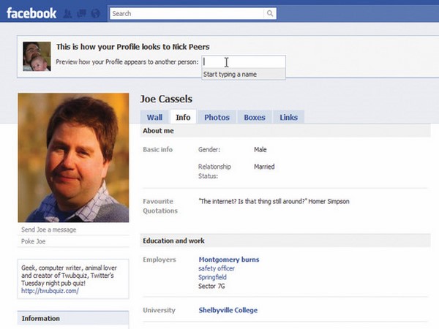This screenshot has height=329, width=439.
Task: Open the friend requests icon
Action: point(67,13)
